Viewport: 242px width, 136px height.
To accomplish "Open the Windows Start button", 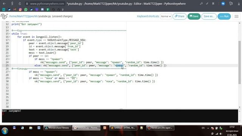I will coord(5,131).
